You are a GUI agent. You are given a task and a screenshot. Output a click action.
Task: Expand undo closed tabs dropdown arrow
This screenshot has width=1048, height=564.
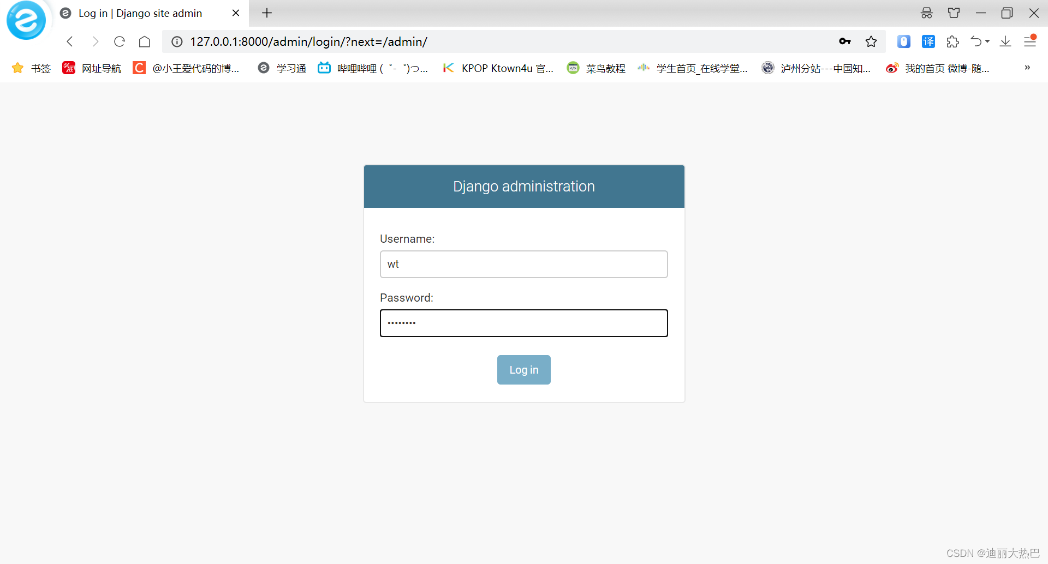pos(987,41)
